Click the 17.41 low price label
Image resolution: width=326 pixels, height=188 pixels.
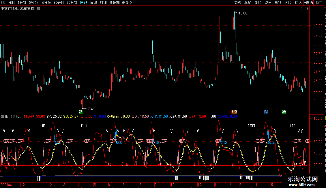[x=90, y=109]
